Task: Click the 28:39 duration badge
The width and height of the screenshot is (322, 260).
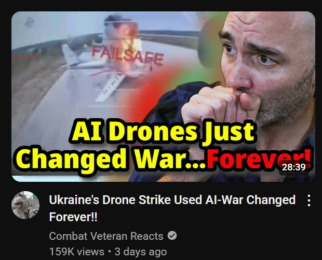Action: pyautogui.click(x=294, y=167)
